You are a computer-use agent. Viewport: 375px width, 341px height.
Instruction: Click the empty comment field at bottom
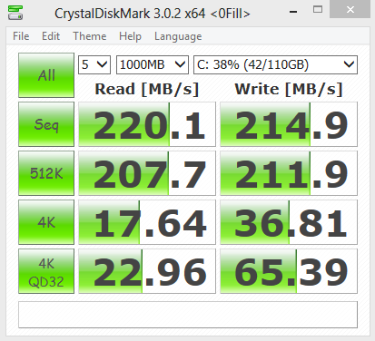point(188,315)
